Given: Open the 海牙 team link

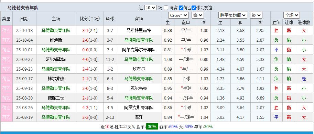Looking at the screenshot, I should point(139,117).
